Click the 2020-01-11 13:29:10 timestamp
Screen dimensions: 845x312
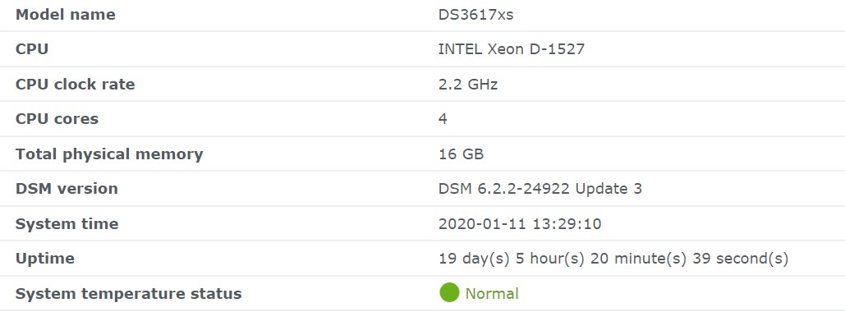point(520,223)
